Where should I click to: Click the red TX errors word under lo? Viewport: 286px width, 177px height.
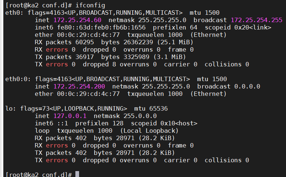57,160
